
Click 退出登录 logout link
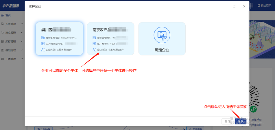[x=264, y=5]
